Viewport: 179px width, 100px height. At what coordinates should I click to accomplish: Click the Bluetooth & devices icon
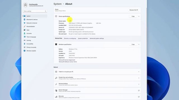25,19
